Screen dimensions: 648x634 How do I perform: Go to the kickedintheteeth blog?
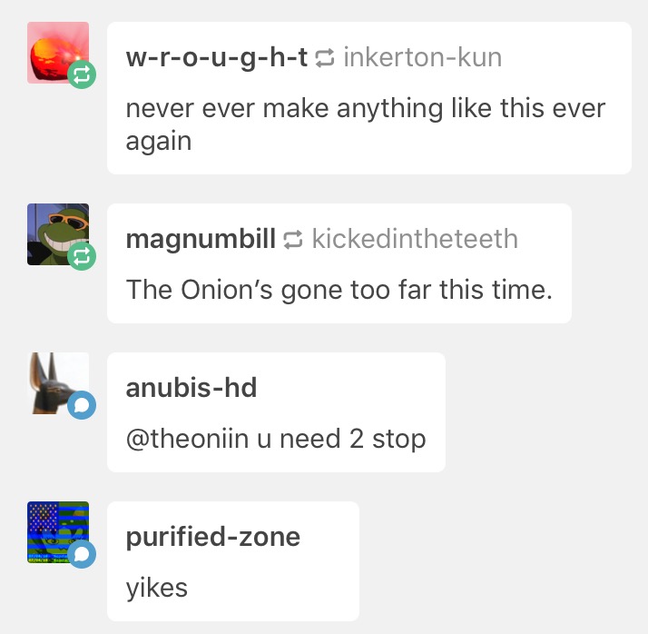415,239
